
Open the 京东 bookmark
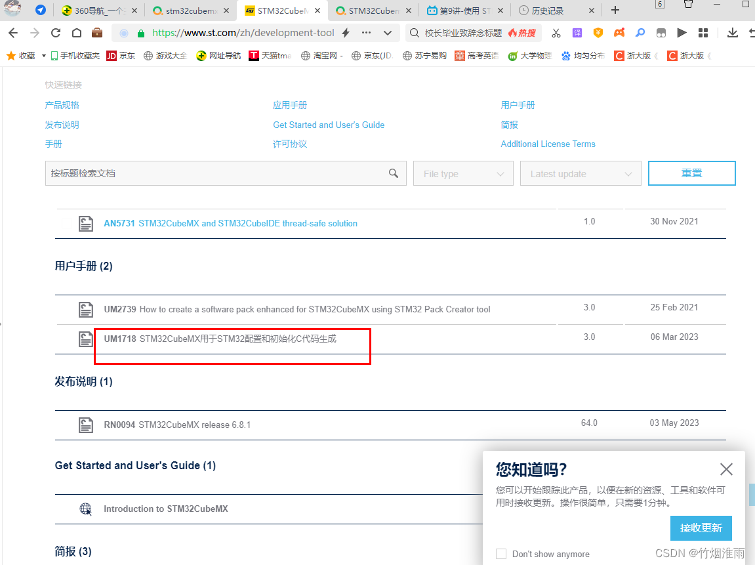coord(121,56)
